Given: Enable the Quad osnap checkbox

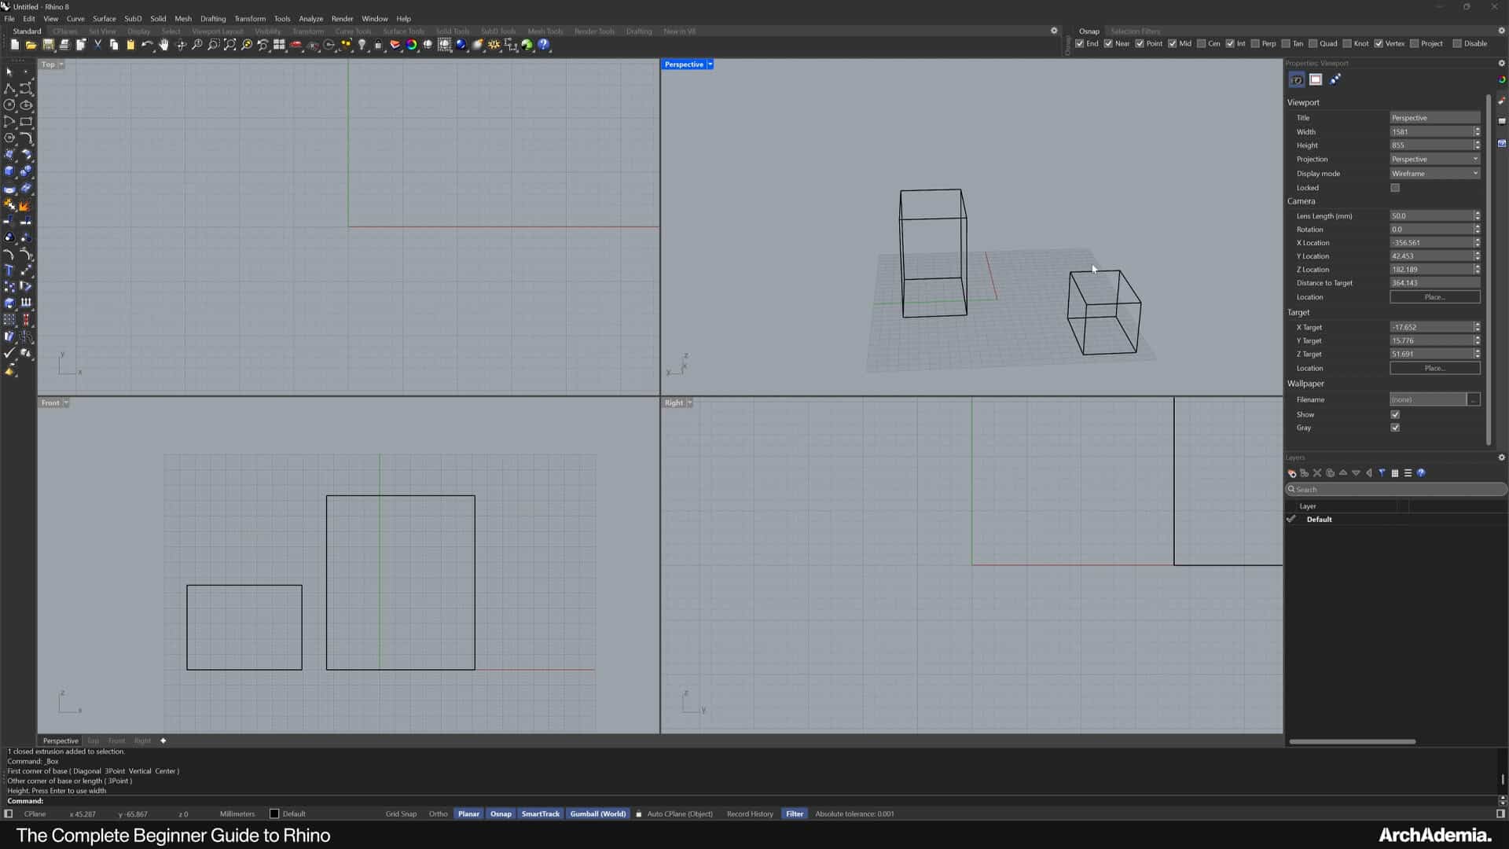Looking at the screenshot, I should point(1313,43).
